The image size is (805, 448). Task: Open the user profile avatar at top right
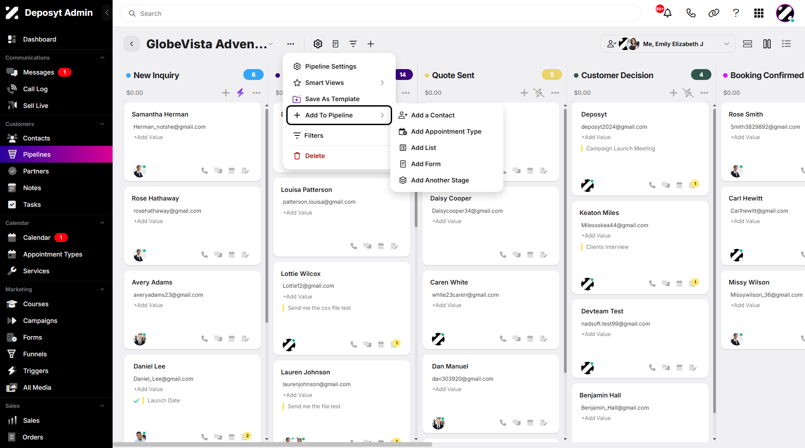785,13
